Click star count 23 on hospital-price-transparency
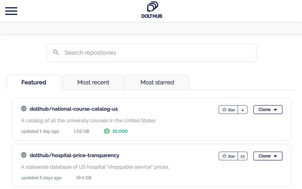The height and width of the screenshot is (189, 302). pos(242,156)
